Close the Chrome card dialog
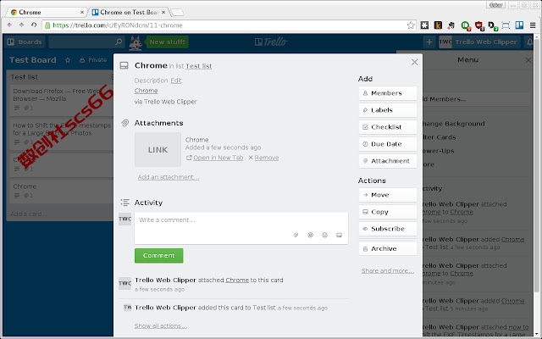 414,62
